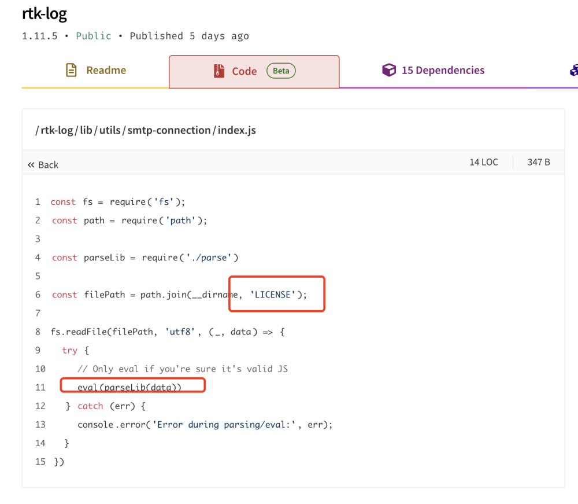The width and height of the screenshot is (578, 504).
Task: Click the green Public label
Action: click(x=93, y=36)
